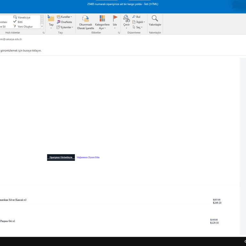Open the Seç select dropdown
Image resolution: width=246 pixels, height=246 pixels.
click(137, 27)
